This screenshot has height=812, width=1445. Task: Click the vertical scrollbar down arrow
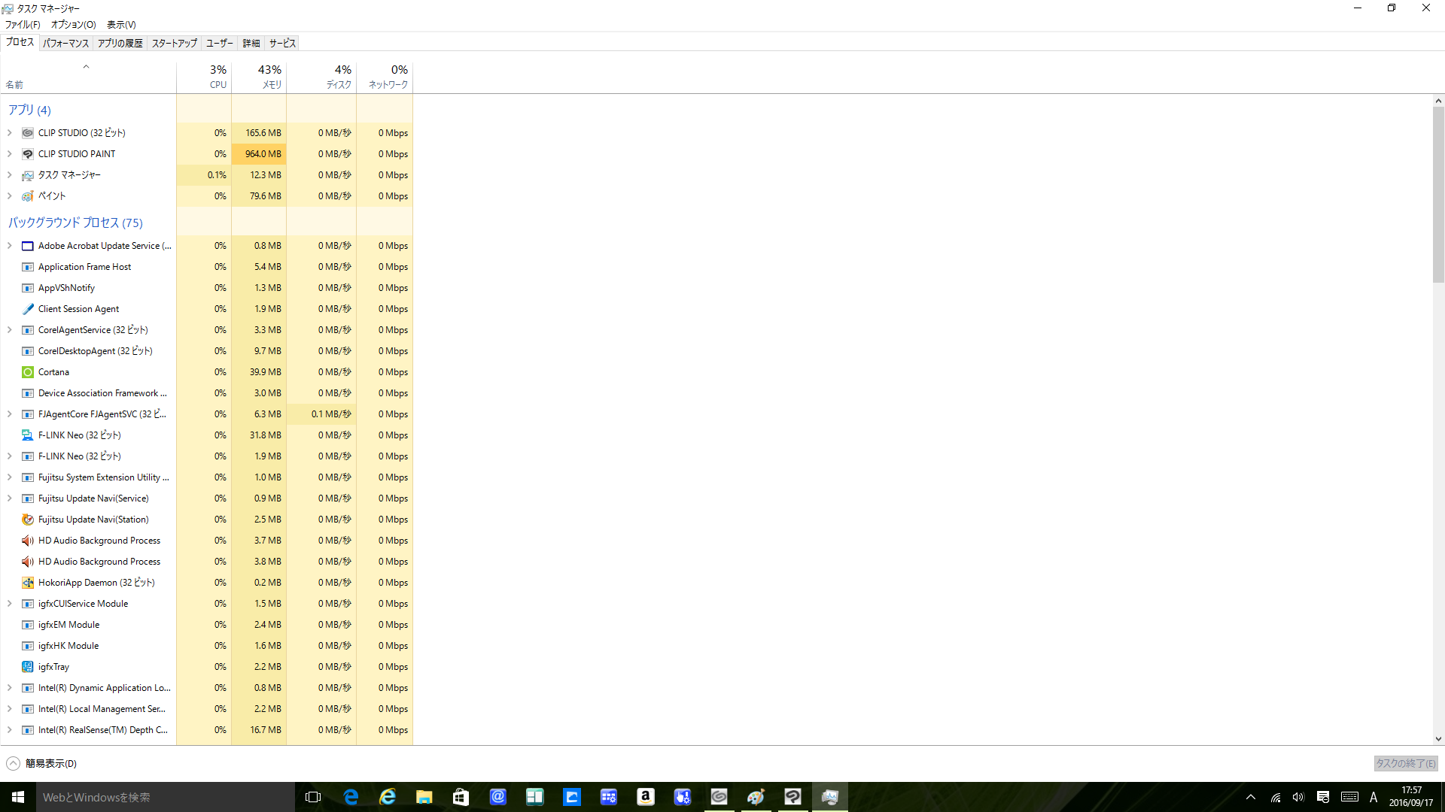click(x=1438, y=739)
